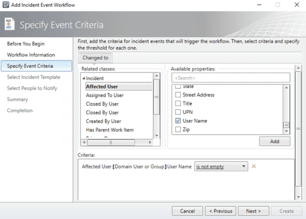Image resolution: width=306 pixels, height=219 pixels.
Task: Check the Zip property checkbox
Action: (178, 129)
